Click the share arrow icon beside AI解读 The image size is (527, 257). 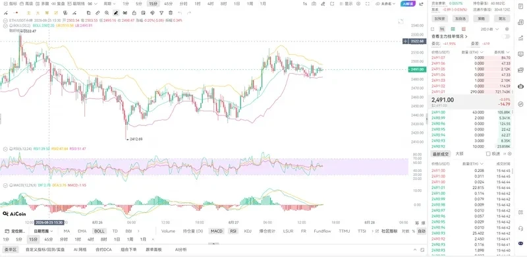(421, 4)
